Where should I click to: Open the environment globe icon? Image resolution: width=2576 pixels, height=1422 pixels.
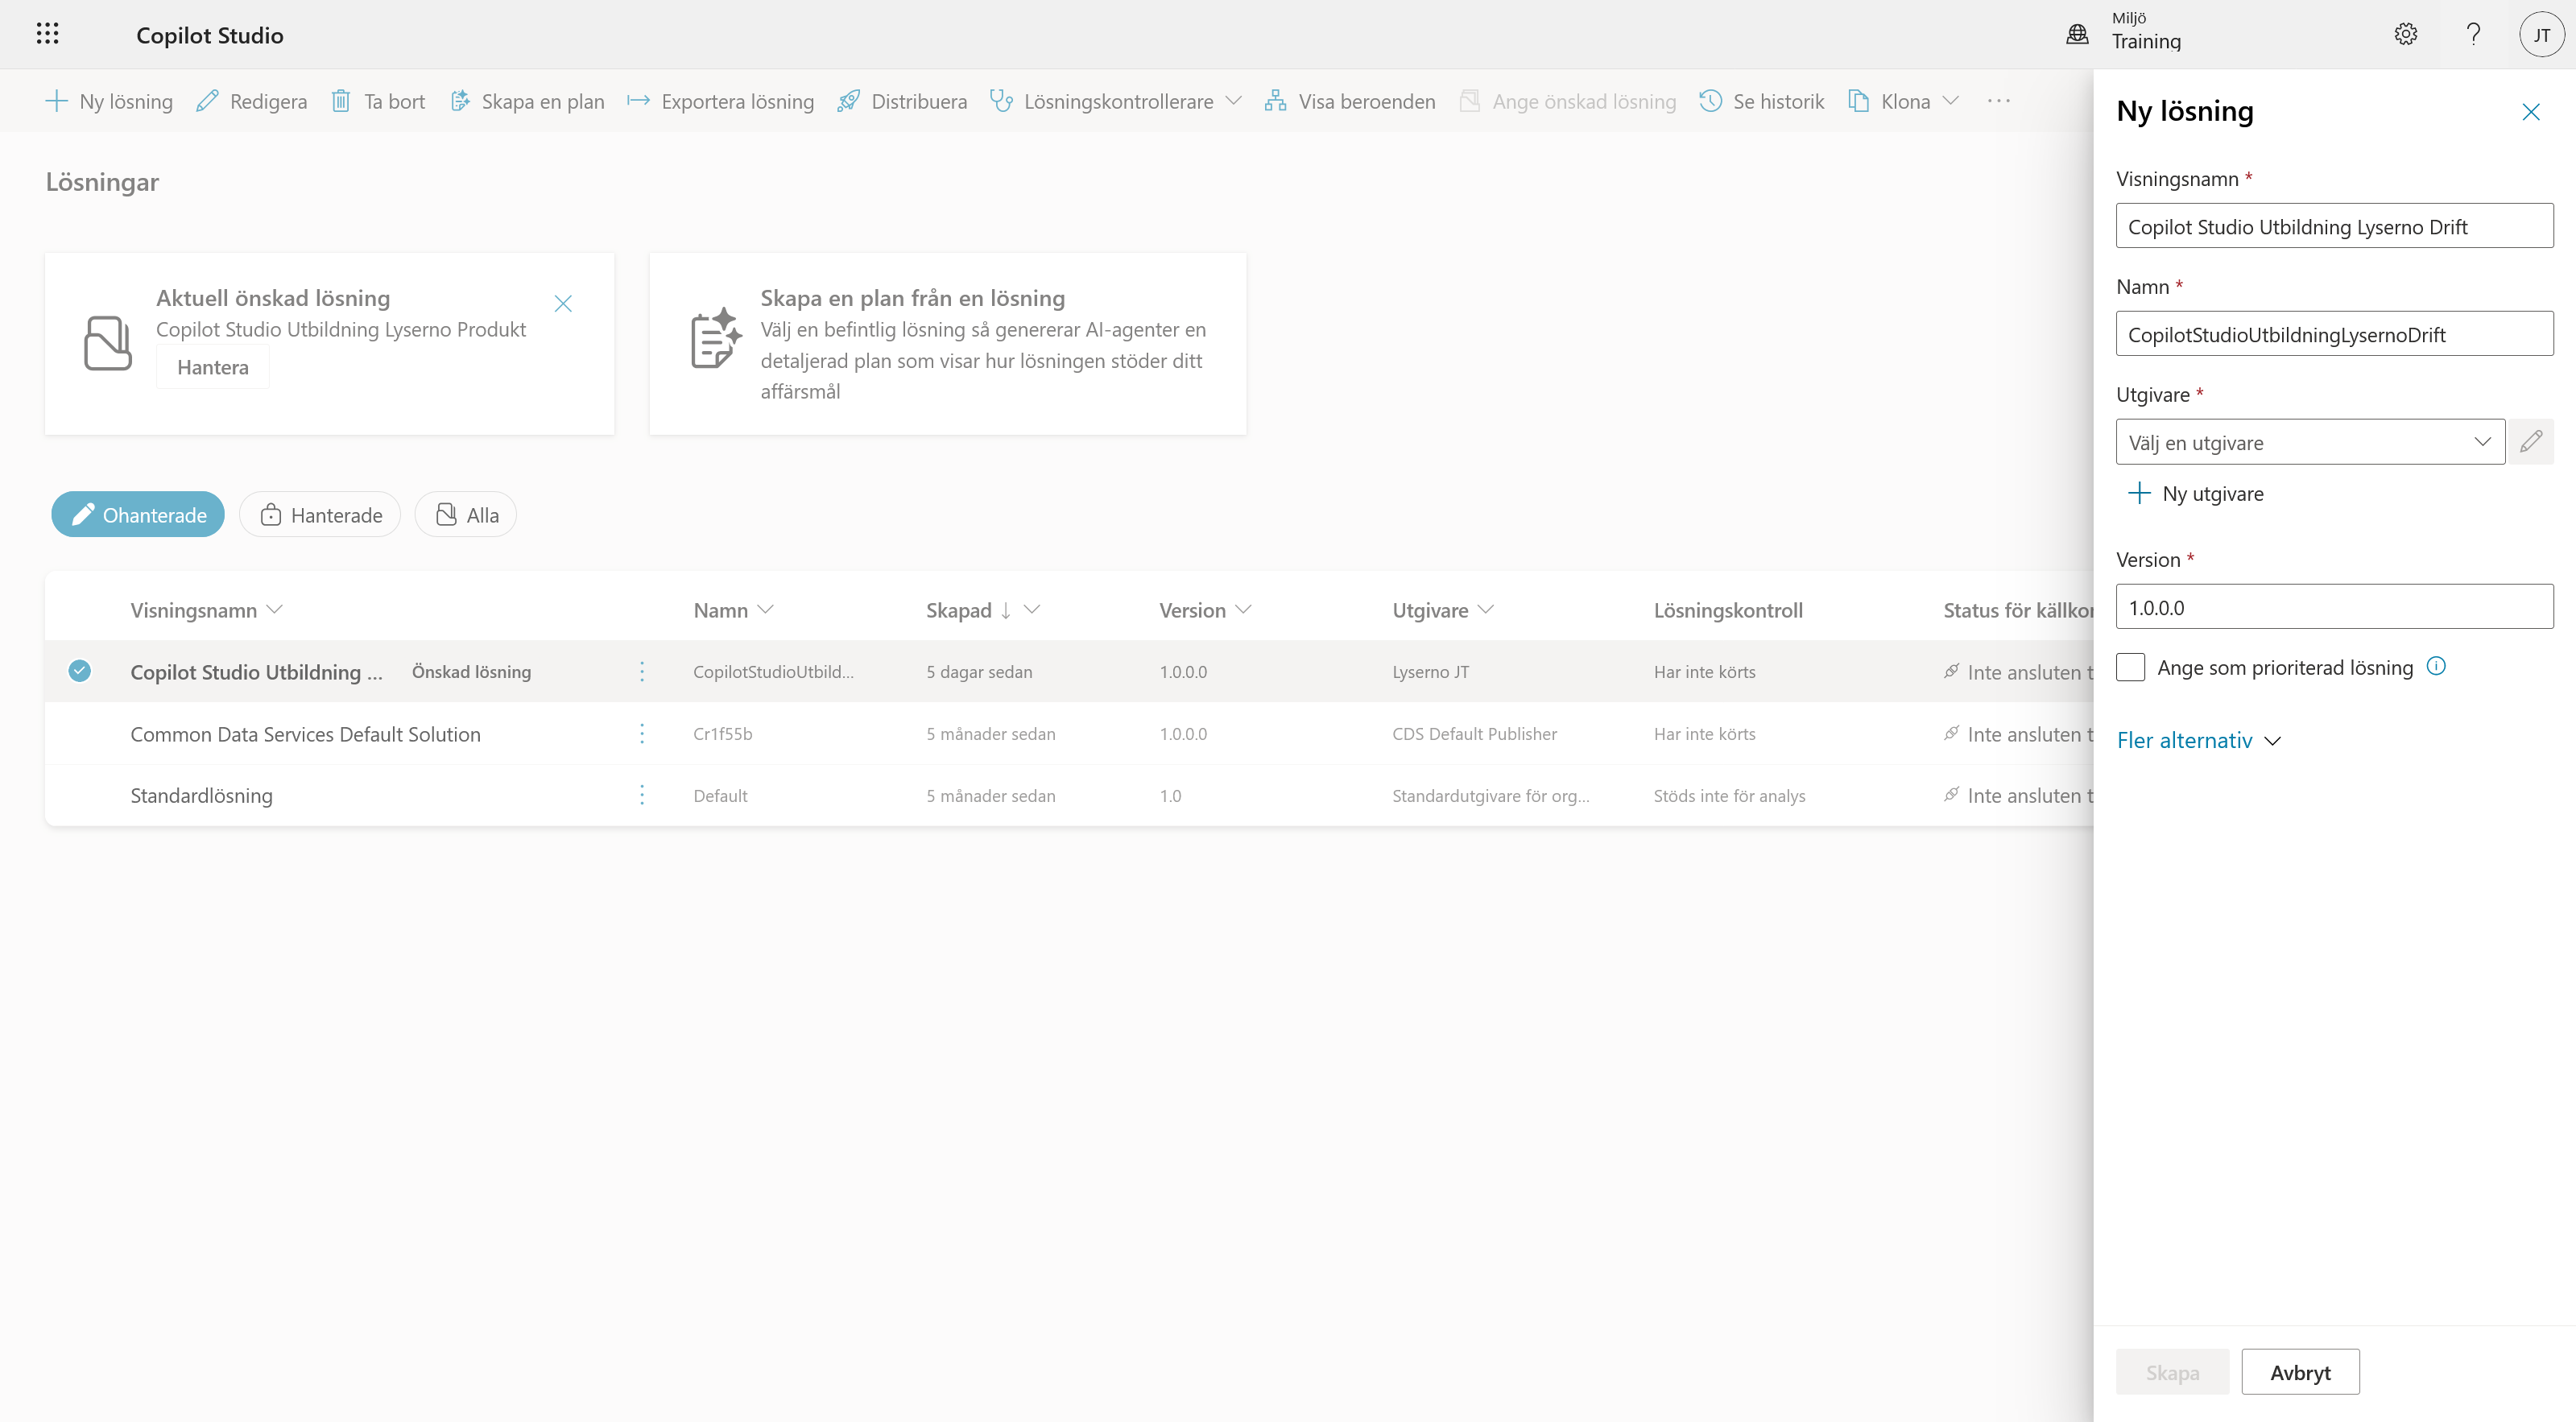[x=2077, y=34]
